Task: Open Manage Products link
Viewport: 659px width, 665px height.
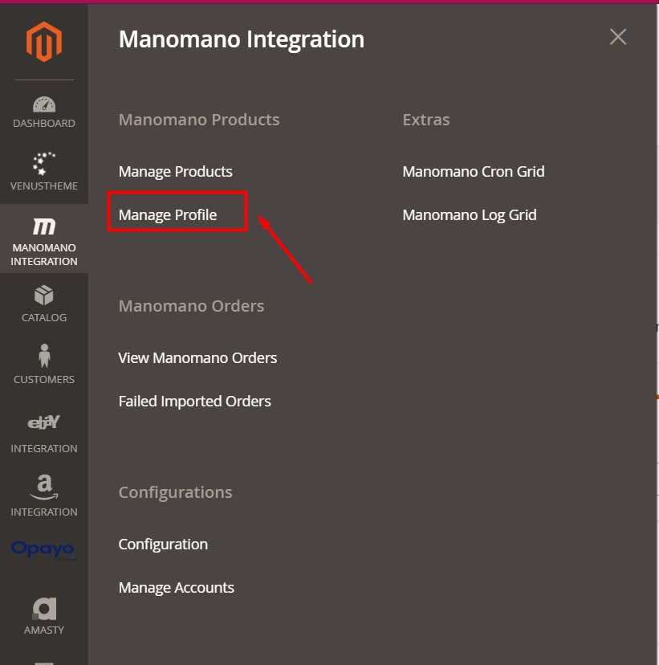Action: (176, 172)
